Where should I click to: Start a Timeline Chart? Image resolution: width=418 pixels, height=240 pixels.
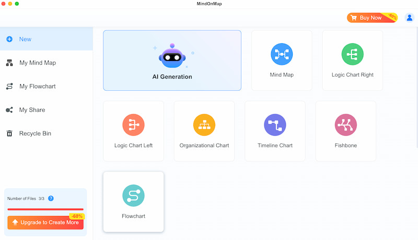[x=275, y=131]
